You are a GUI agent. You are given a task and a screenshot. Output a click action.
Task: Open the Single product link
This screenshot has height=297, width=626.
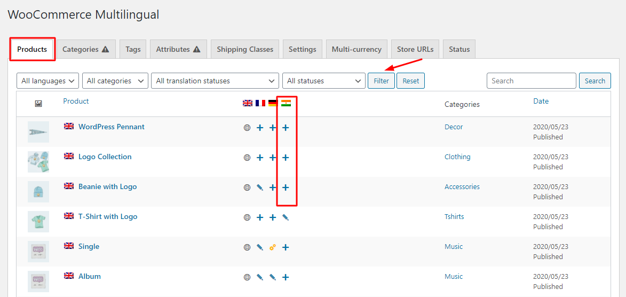pos(89,247)
